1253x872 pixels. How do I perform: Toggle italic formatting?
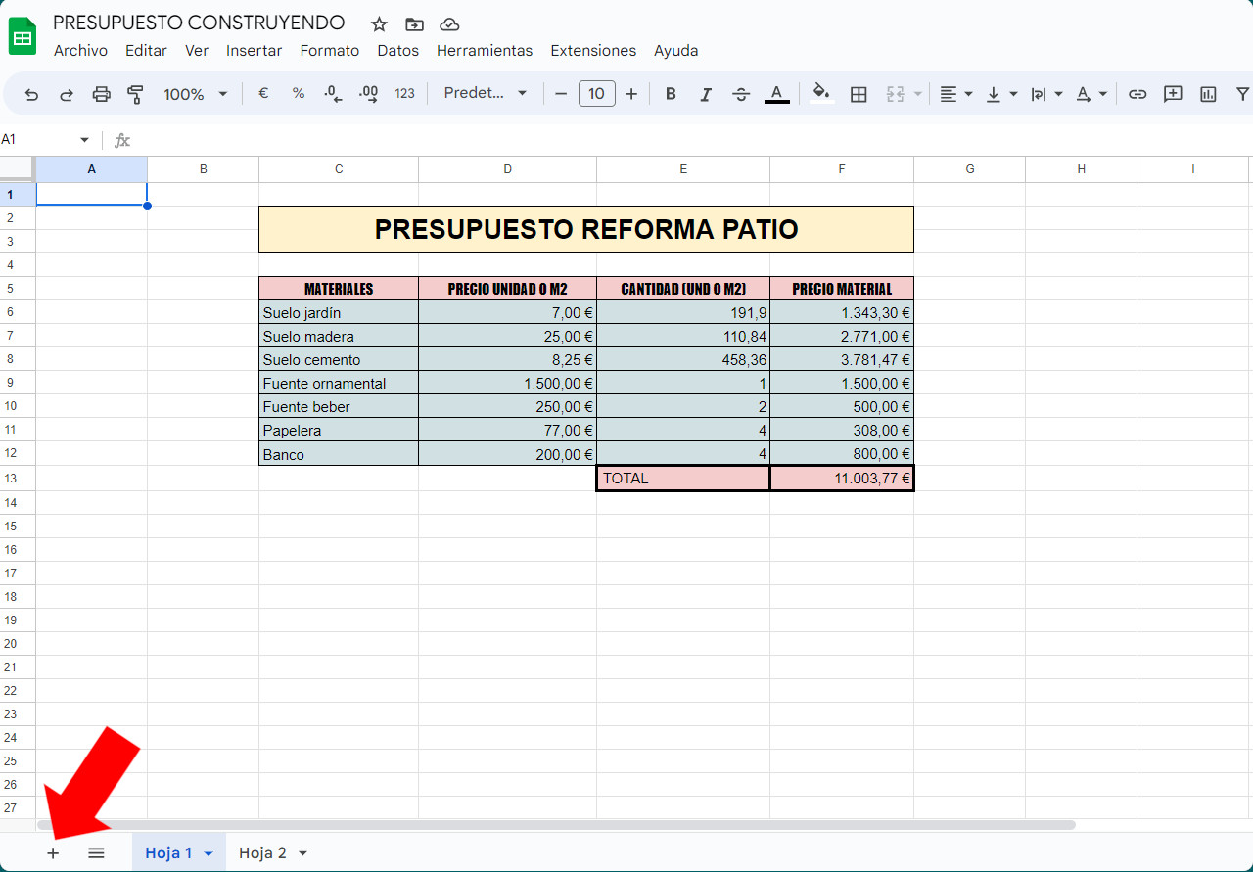tap(706, 94)
